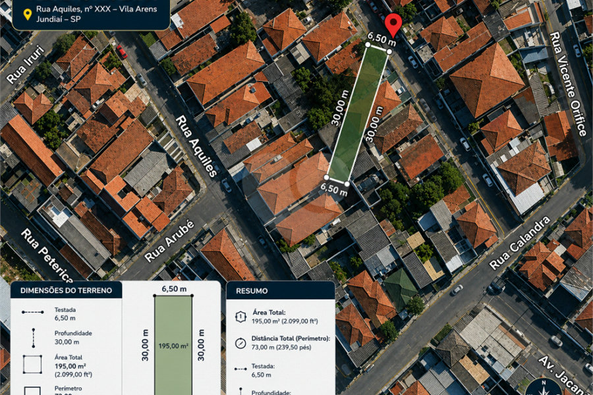
Task: Click the 'Rua Aquiles, nº XXX – Vila Arens' address line
Action: pos(96,9)
